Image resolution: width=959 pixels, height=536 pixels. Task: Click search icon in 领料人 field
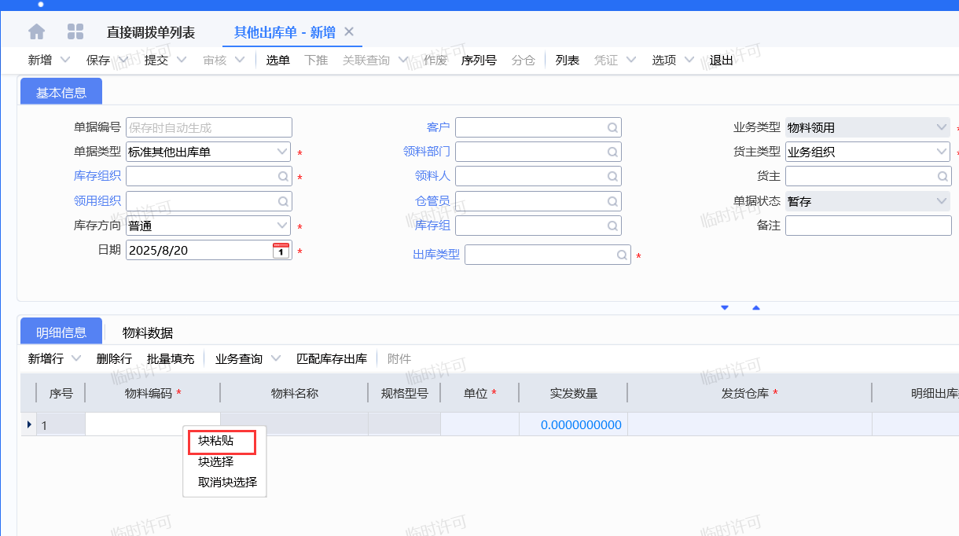612,177
